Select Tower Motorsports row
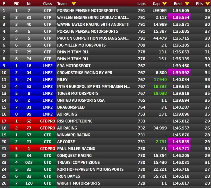 click(105, 93)
